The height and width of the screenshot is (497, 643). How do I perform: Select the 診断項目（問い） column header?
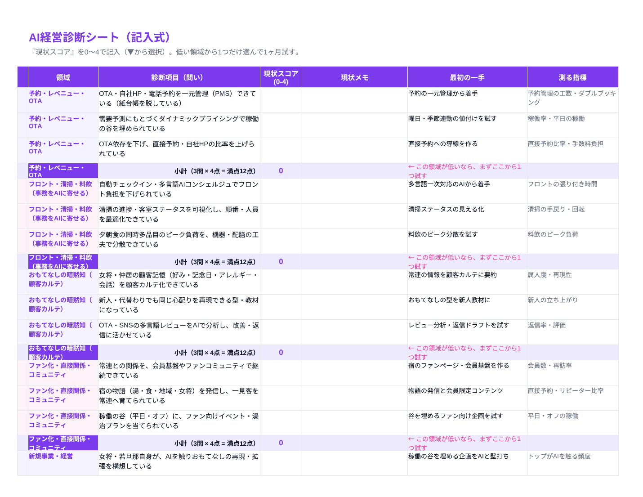179,77
